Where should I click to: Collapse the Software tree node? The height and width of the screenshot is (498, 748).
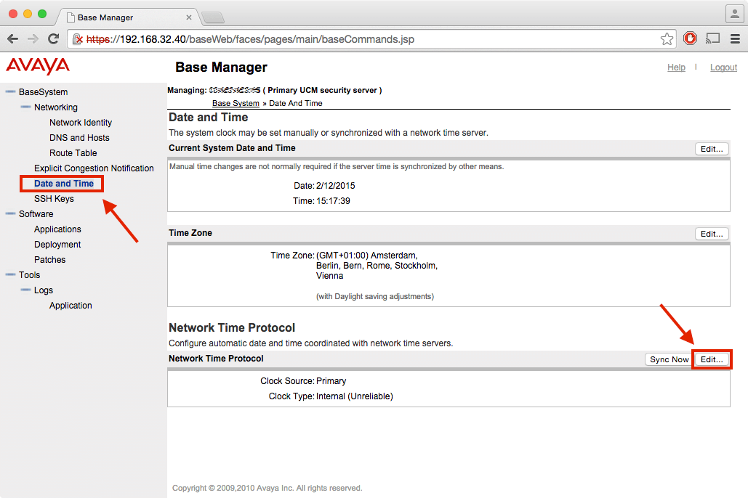point(10,213)
